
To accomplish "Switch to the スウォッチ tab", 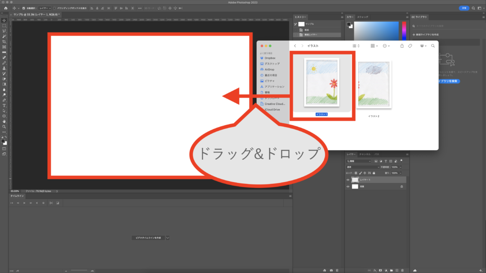I will click(x=363, y=17).
